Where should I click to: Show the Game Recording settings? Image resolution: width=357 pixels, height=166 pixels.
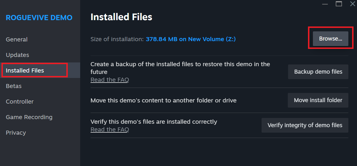tap(29, 117)
